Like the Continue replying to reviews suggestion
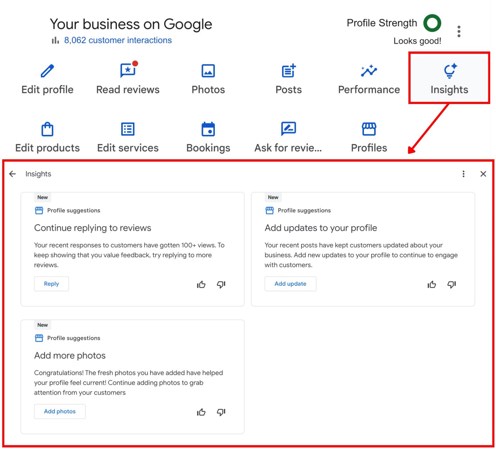The width and height of the screenshot is (496, 450). tap(201, 285)
